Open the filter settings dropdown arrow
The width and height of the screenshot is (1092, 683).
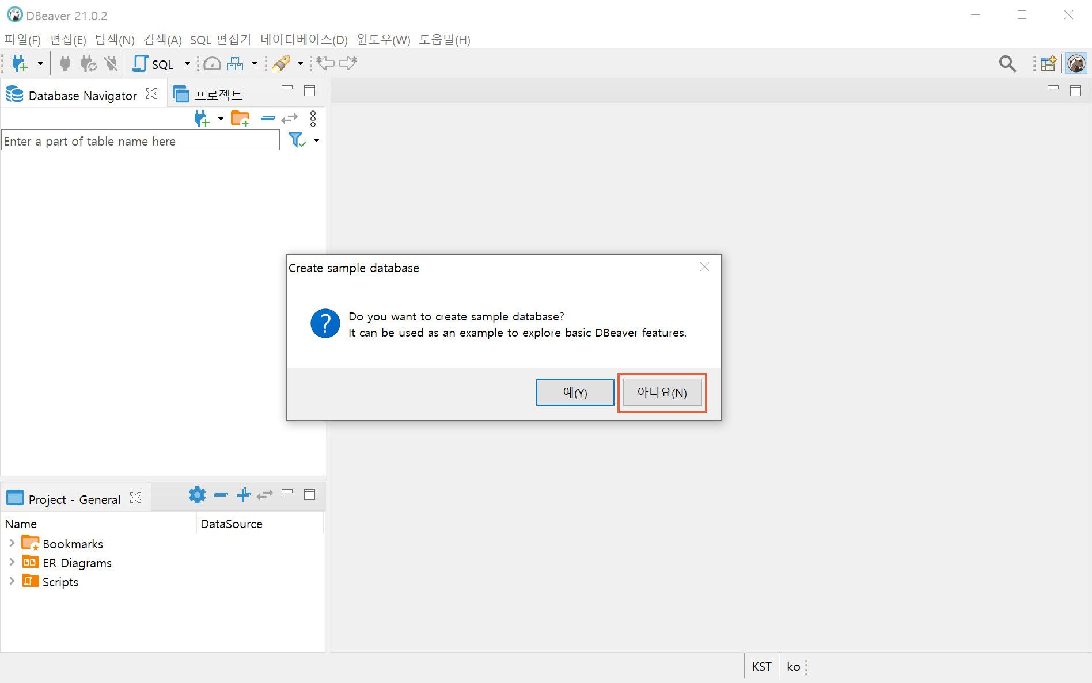coord(316,140)
